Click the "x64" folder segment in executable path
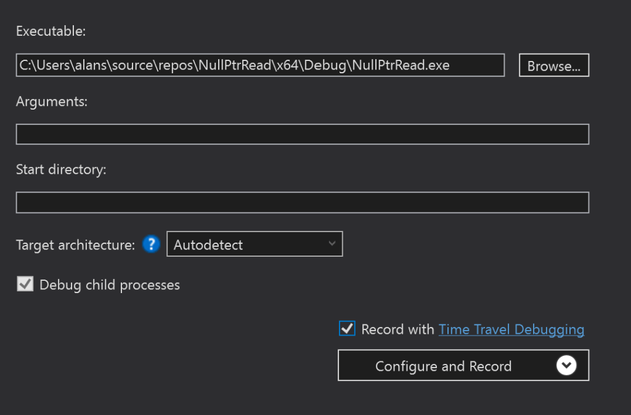631x415 pixels. coord(288,65)
